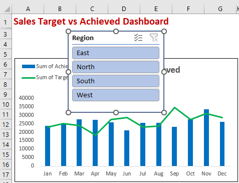This screenshot has width=239, height=183.
Task: Click the Sales Target vs Achieved Dashboard title
Action: coord(91,22)
